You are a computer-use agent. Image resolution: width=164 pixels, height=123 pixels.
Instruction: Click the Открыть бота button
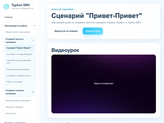[93, 31]
